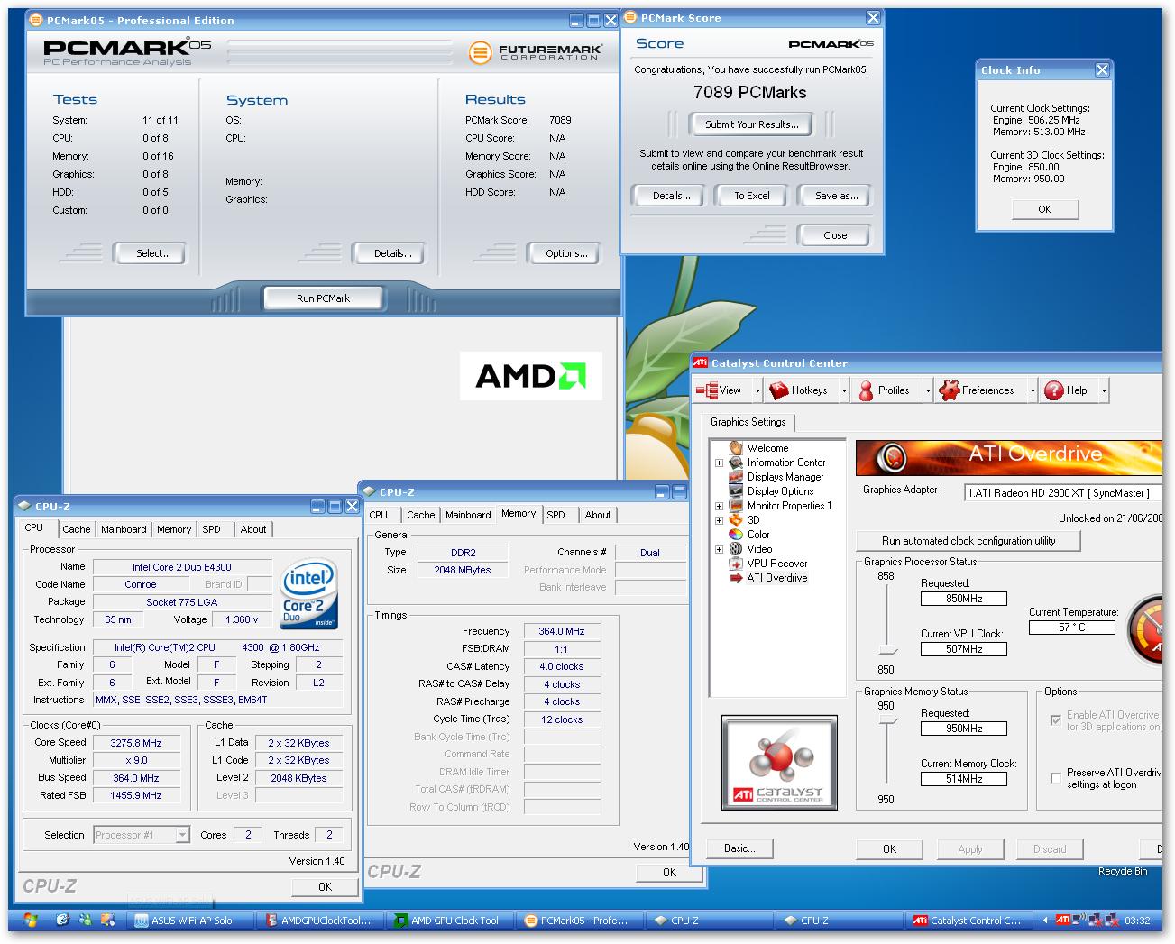Click the Basic... button in Catalyst

(x=739, y=848)
